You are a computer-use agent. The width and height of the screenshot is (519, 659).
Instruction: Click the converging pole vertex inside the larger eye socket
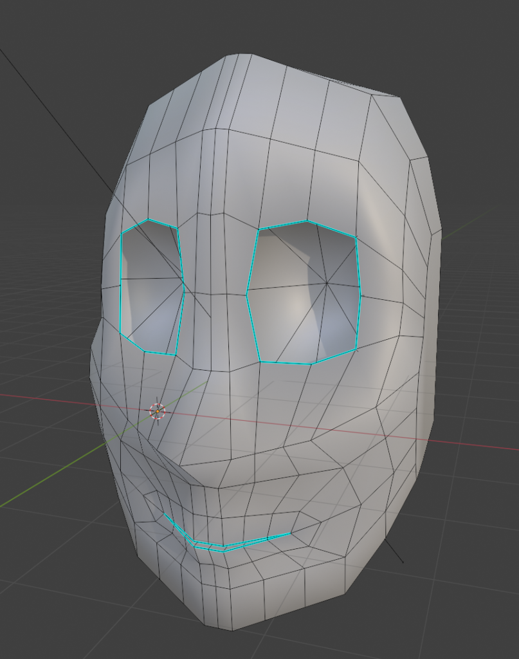(x=327, y=284)
